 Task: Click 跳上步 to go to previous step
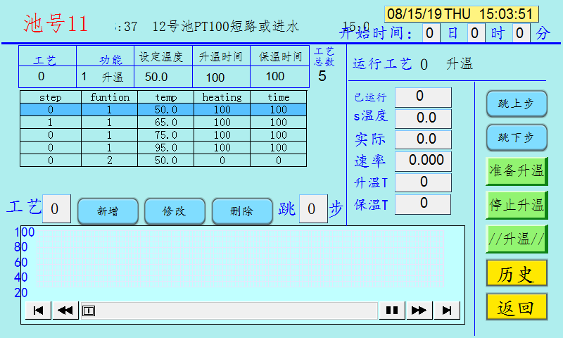pos(516,104)
